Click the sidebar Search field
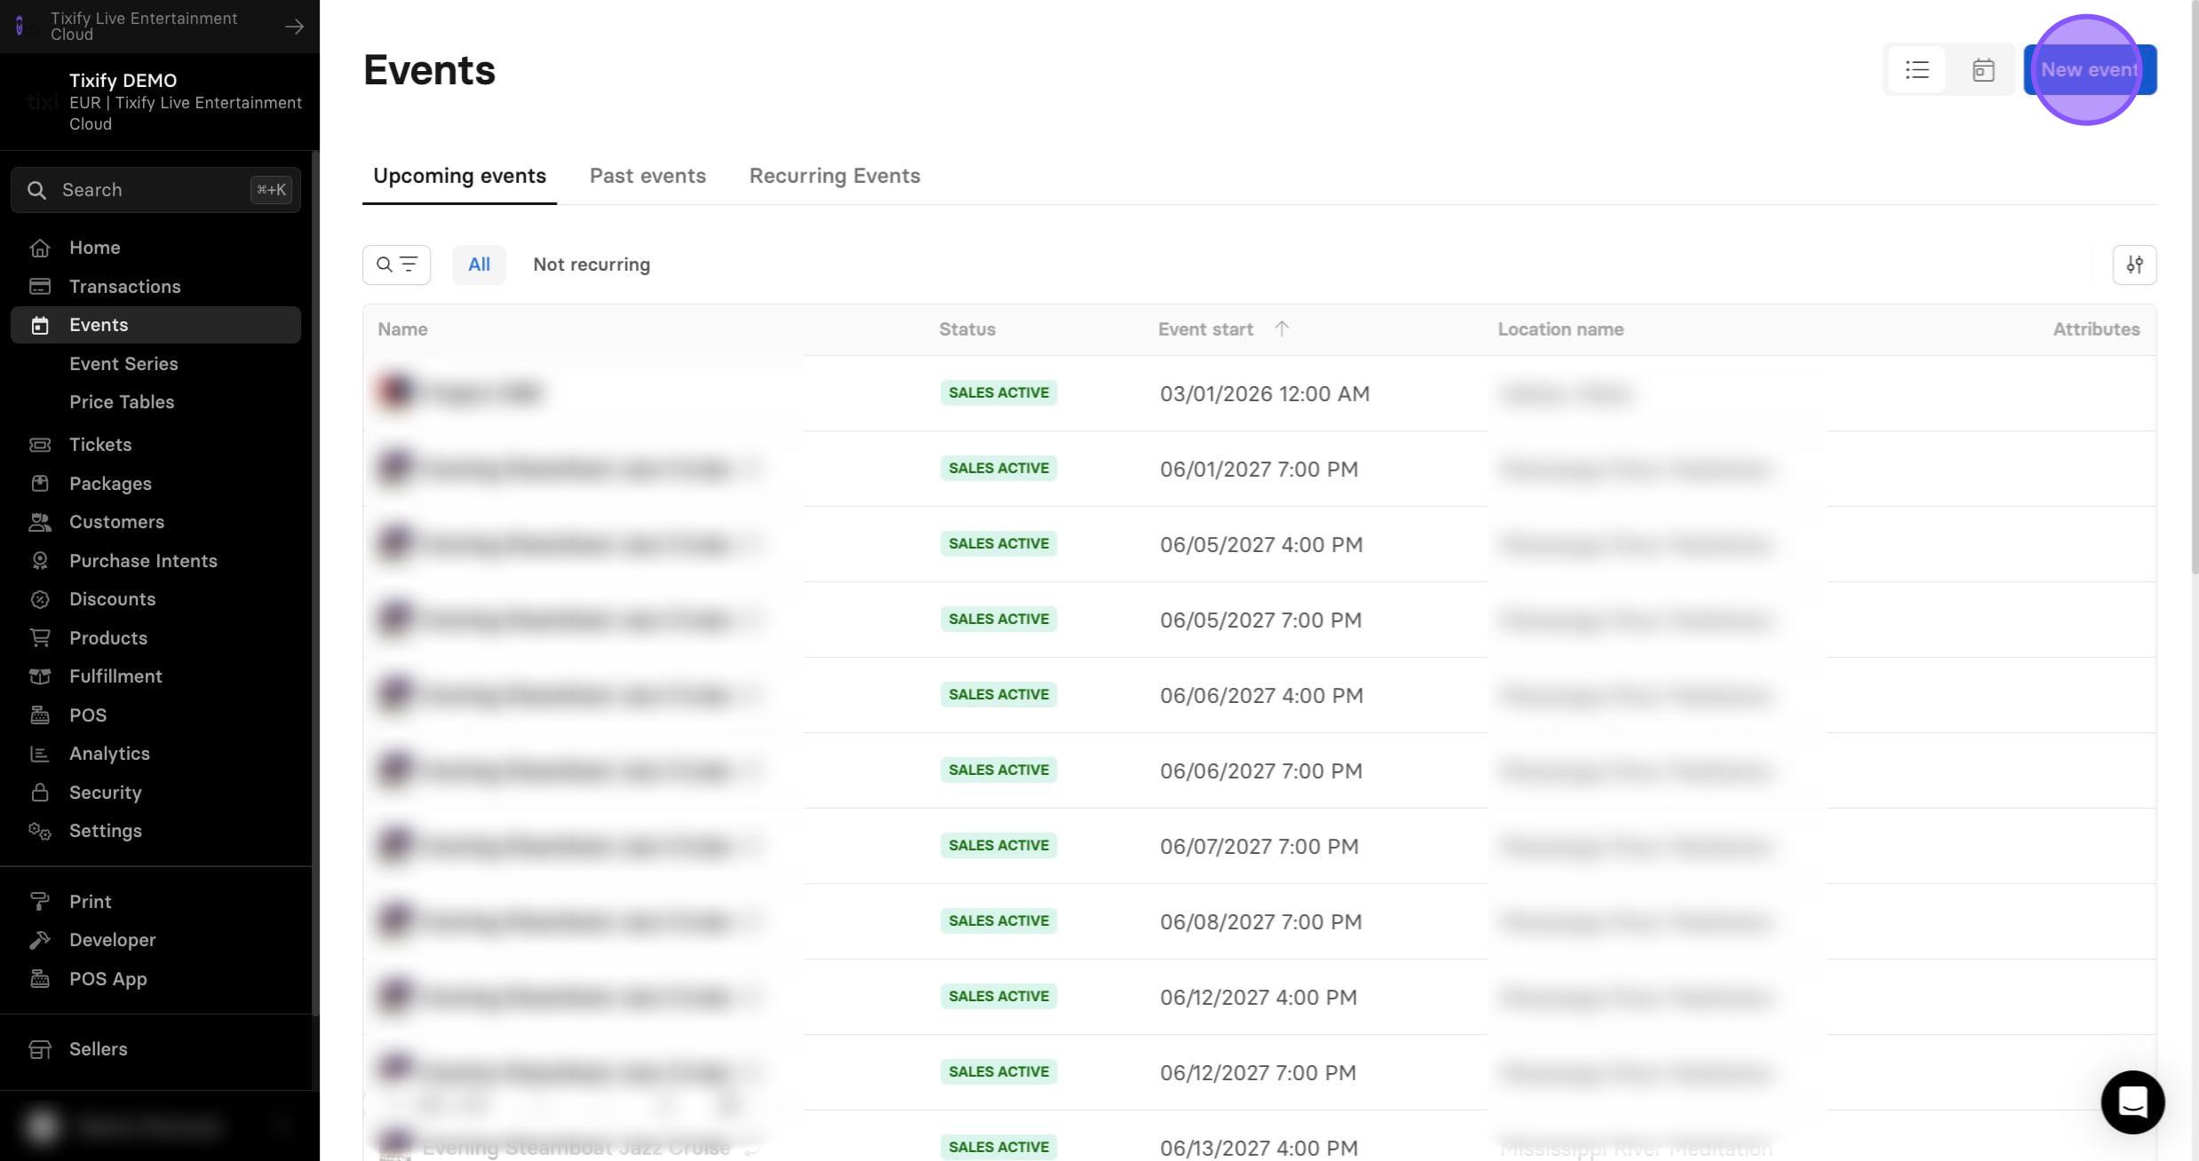Image resolution: width=2199 pixels, height=1161 pixels. pos(155,190)
